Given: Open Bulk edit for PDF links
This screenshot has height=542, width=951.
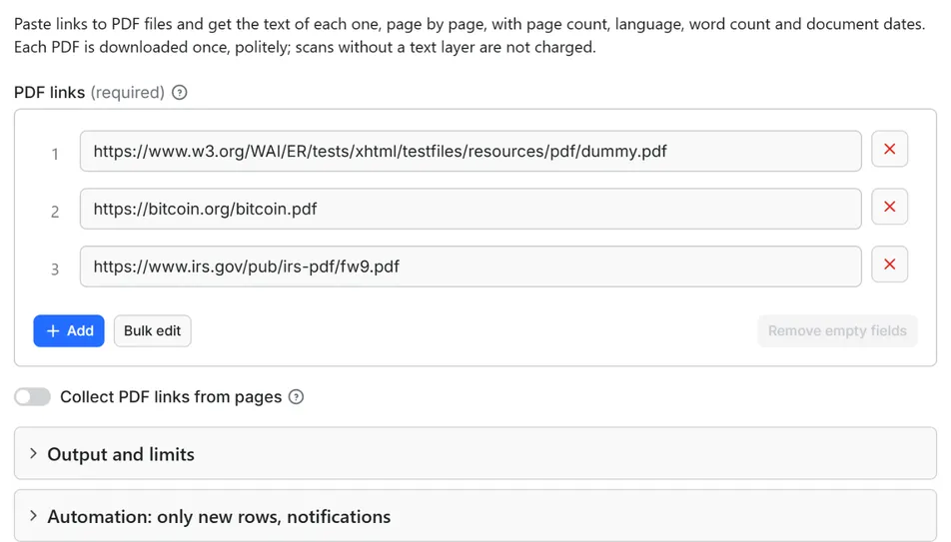Looking at the screenshot, I should [152, 331].
